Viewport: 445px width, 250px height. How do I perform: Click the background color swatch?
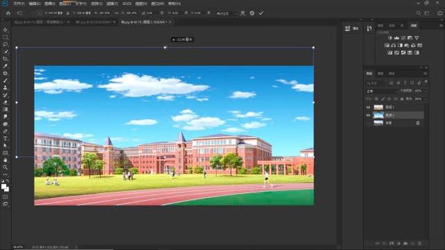[7, 190]
